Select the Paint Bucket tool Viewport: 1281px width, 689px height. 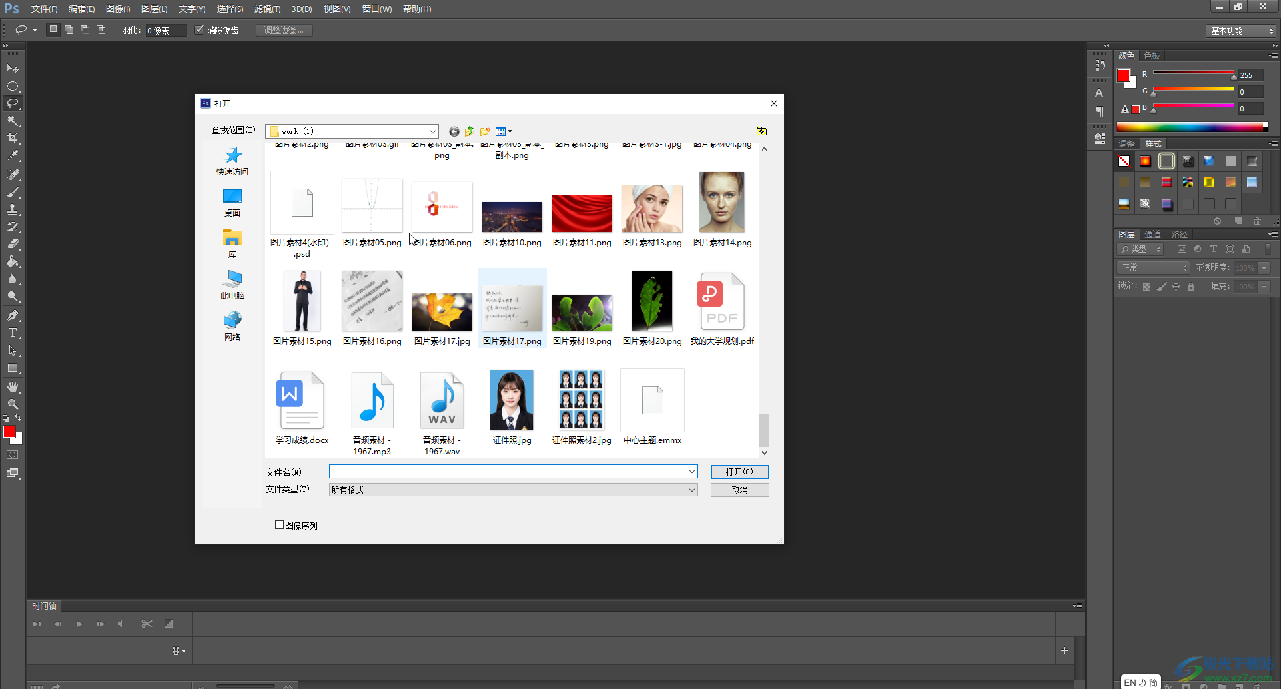coord(13,261)
